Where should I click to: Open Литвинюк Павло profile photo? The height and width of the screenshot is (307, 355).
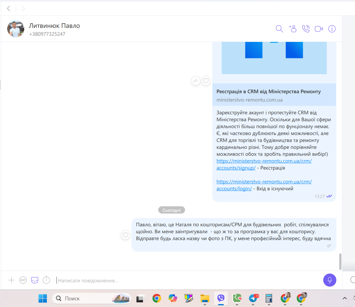coord(16,29)
